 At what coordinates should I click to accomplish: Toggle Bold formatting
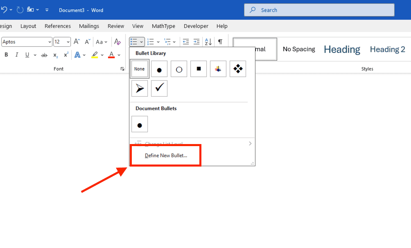tap(6, 54)
